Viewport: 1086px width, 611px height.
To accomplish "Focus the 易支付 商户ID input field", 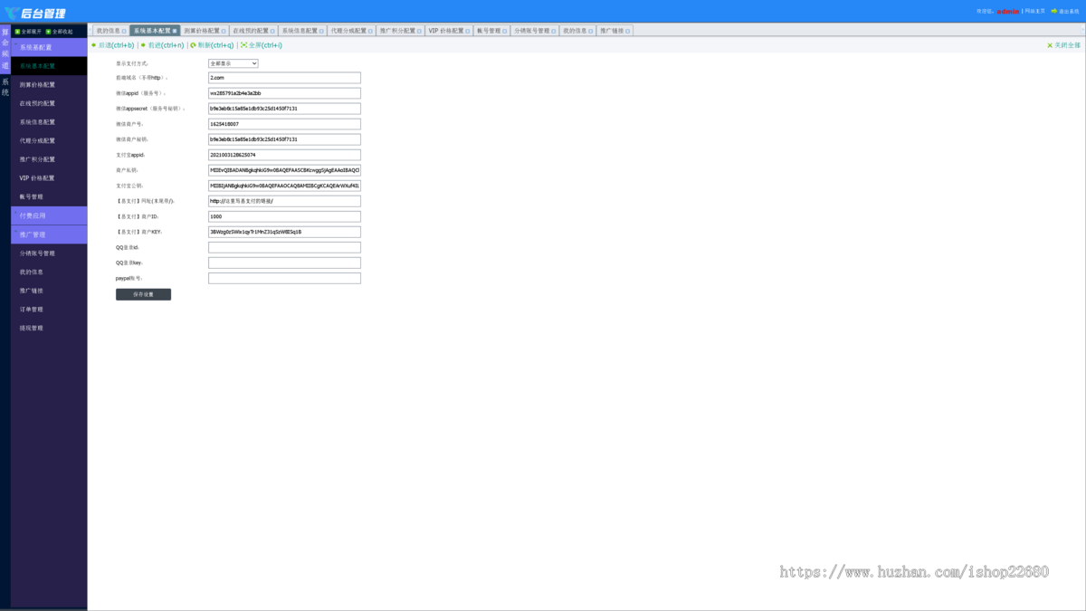I will click(284, 216).
